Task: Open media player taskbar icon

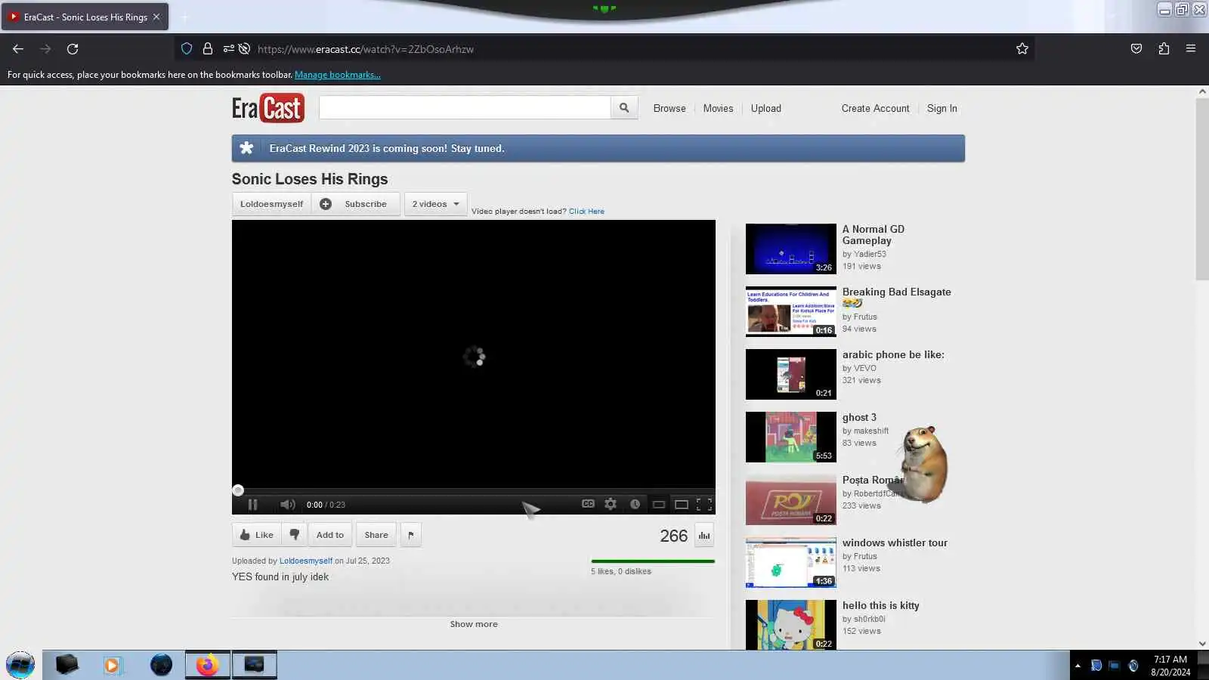Action: pyautogui.click(x=113, y=665)
